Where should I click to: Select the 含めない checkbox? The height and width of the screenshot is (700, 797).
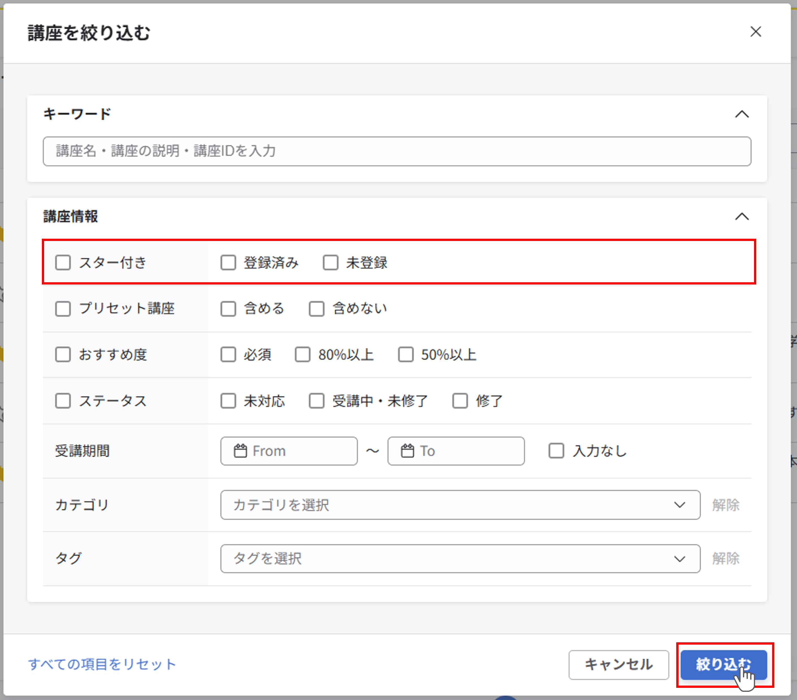[x=316, y=309]
